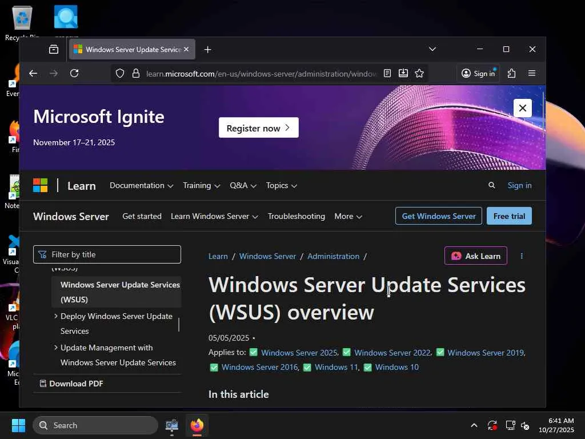Expand Deploy Windows Server Update Services node
This screenshot has width=585, height=439.
click(x=56, y=316)
